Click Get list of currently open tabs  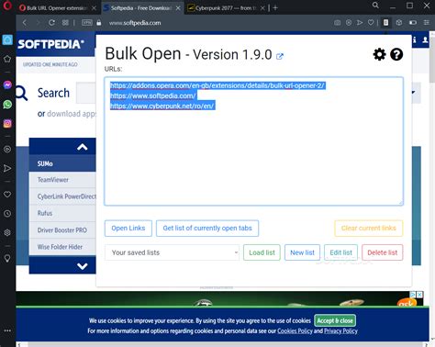207,229
